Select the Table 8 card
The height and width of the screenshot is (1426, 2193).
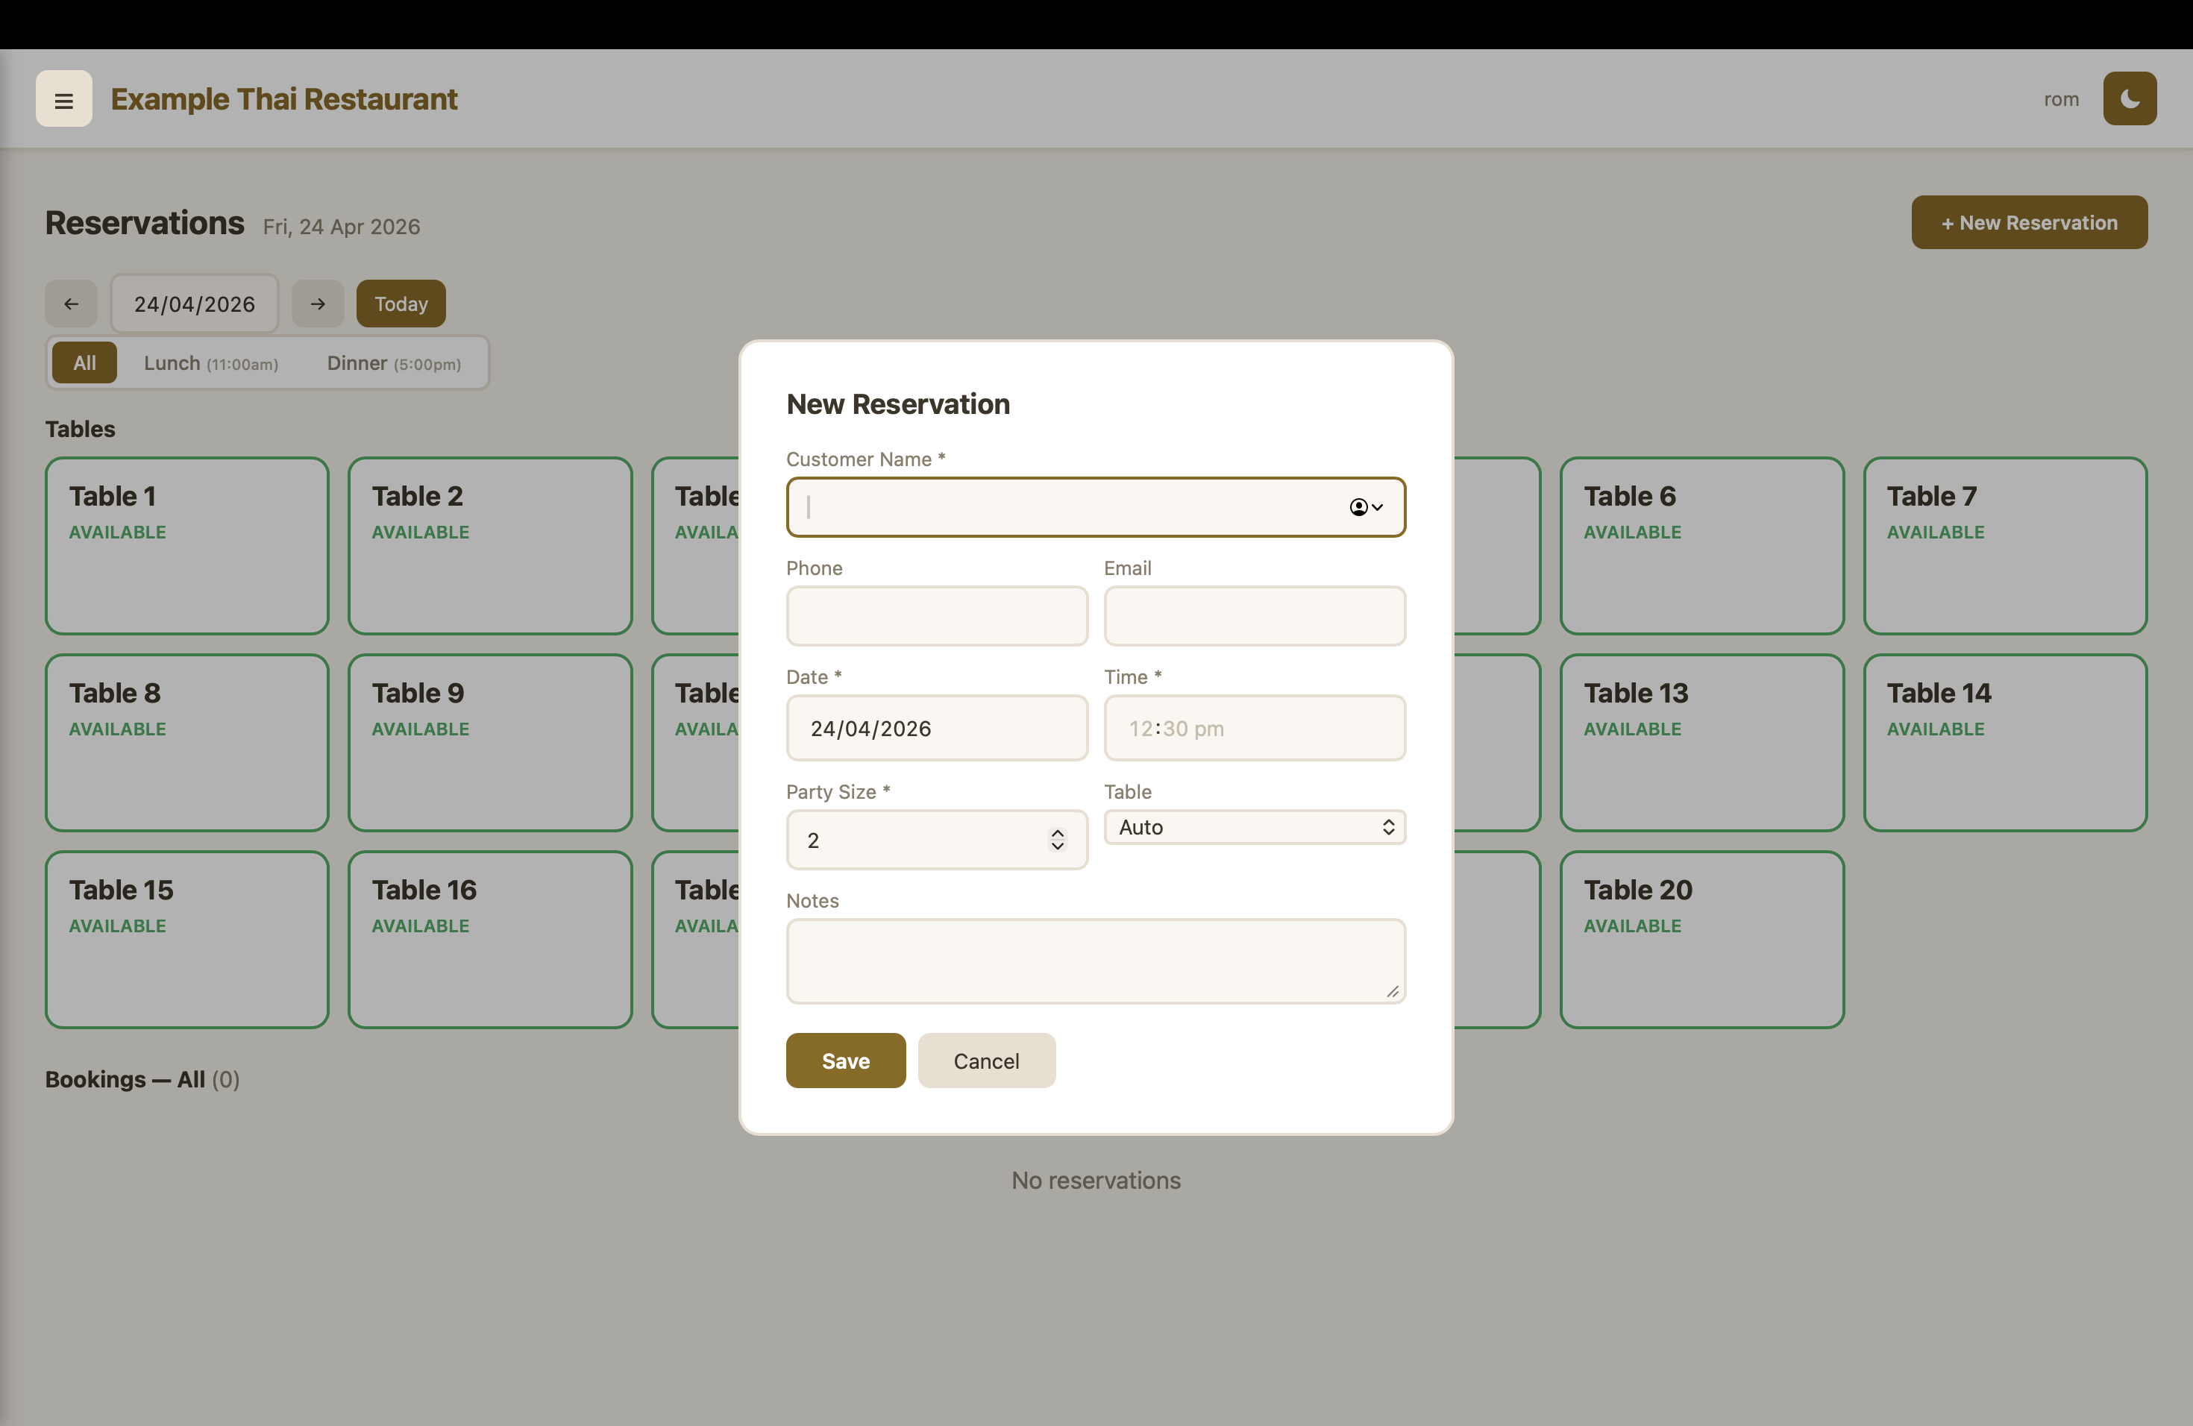coord(187,744)
